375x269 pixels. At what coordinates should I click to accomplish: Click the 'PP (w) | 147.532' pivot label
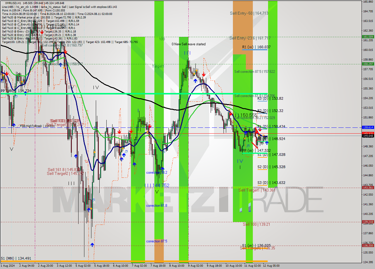[256, 151]
